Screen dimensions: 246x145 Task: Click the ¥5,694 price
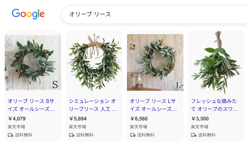pyautogui.click(x=78, y=119)
